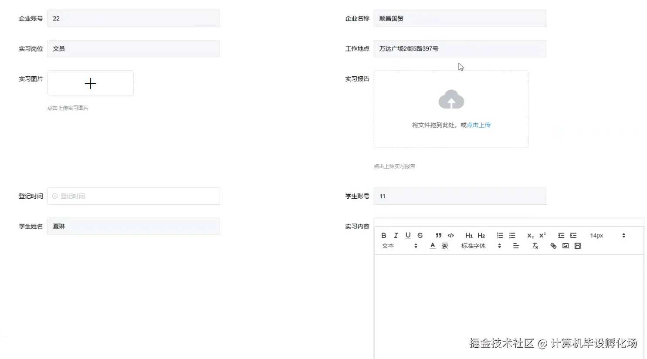Apply strikethrough formatting to text
This screenshot has width=647, height=359.
(420, 235)
